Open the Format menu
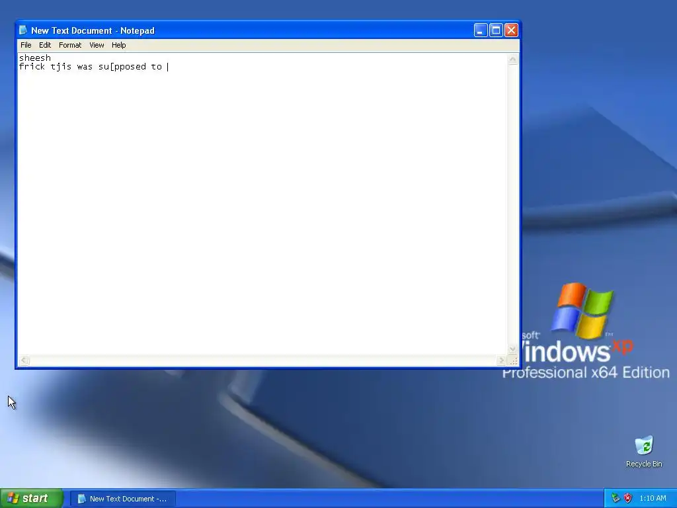 [x=70, y=45]
